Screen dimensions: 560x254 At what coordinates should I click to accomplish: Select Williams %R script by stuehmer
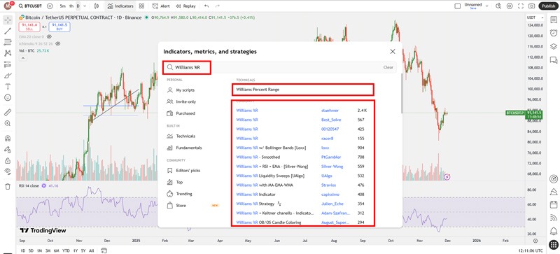click(x=303, y=111)
